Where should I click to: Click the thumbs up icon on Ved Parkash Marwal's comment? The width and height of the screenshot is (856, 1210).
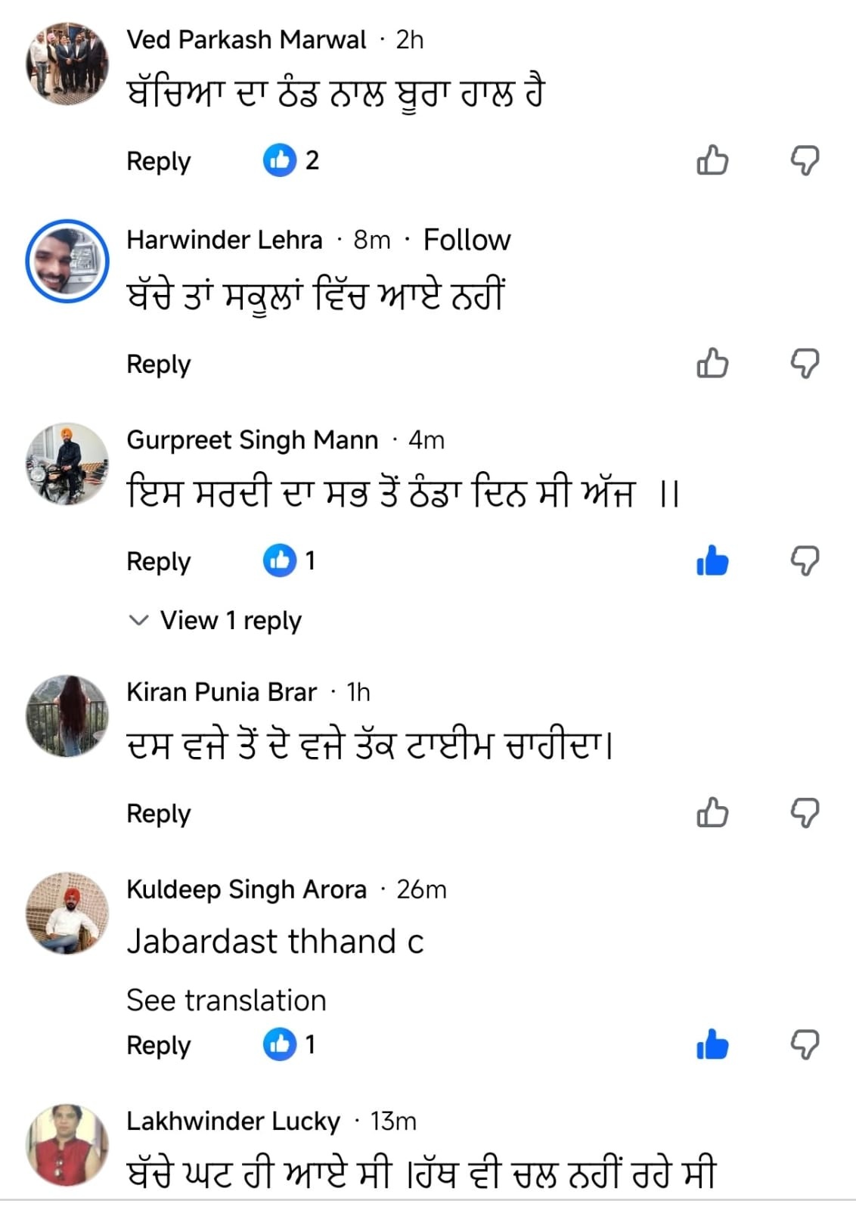point(712,160)
